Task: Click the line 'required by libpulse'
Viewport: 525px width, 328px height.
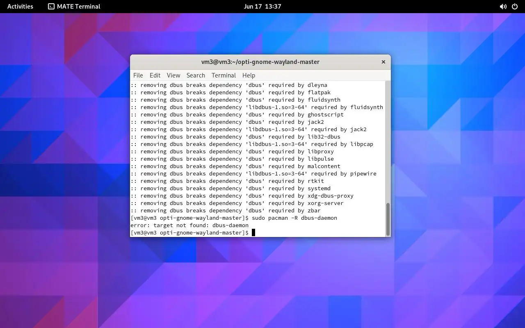Action: pyautogui.click(x=232, y=159)
